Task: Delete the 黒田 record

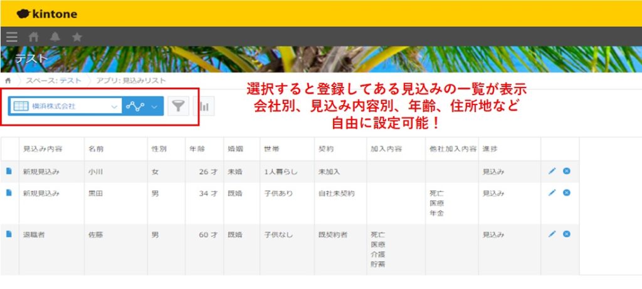Action: tap(567, 193)
